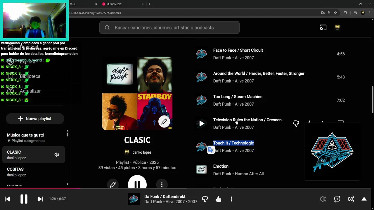This screenshot has width=374, height=210.
Task: Open browser extensions puzzle icon
Action: [345, 13]
